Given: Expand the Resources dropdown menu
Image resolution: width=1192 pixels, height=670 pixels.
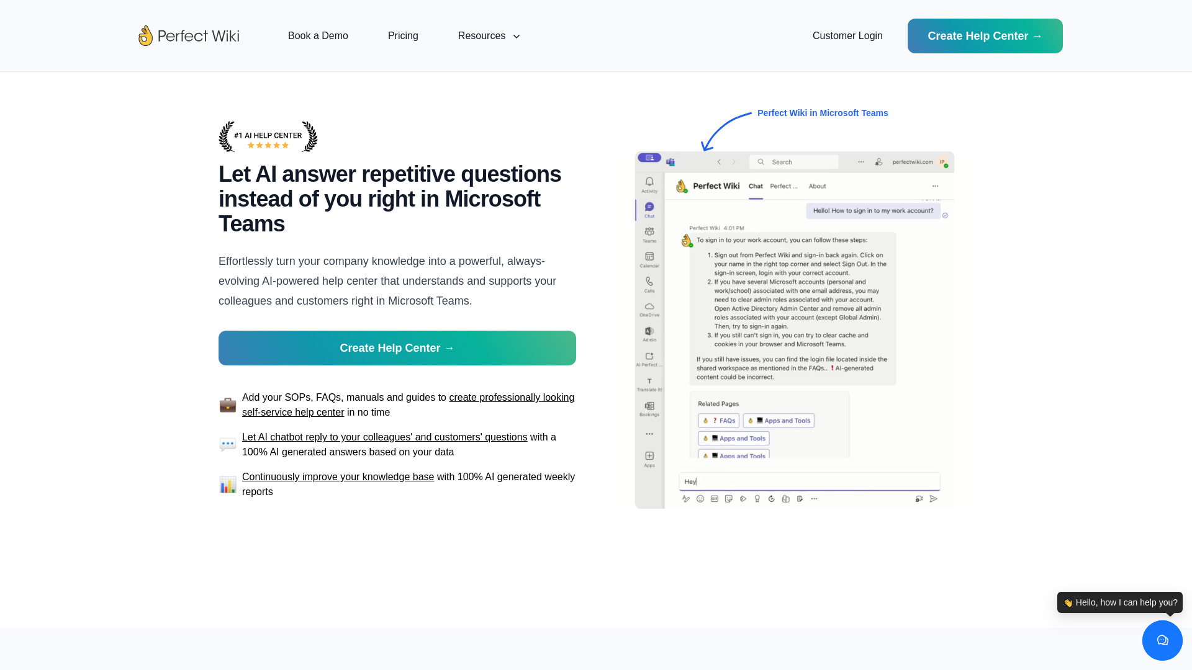Looking at the screenshot, I should coord(489,36).
